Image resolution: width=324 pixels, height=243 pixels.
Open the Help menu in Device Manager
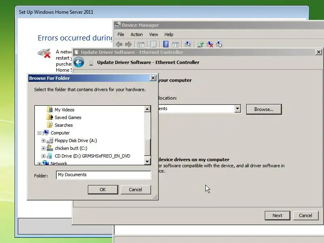tap(168, 34)
